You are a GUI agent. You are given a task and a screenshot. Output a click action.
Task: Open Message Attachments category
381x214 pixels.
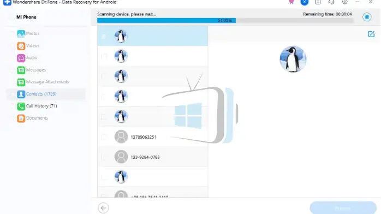(47, 82)
